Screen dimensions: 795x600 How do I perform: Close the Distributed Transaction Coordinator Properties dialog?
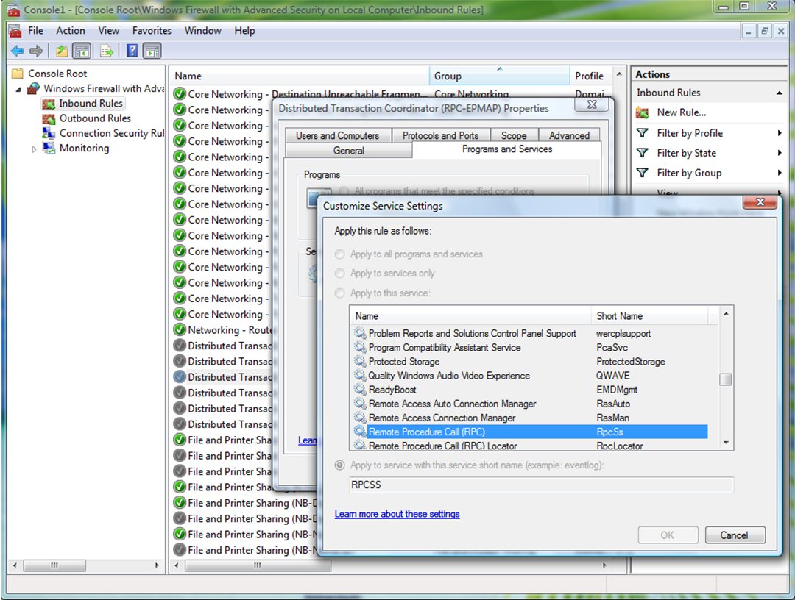[x=592, y=104]
